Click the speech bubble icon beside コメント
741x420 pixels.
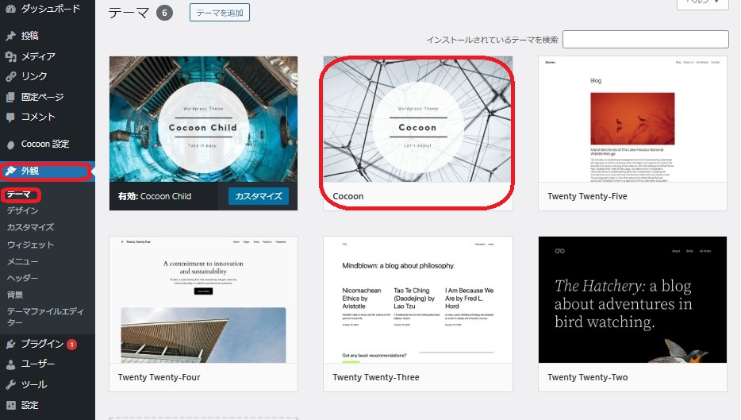coord(10,117)
